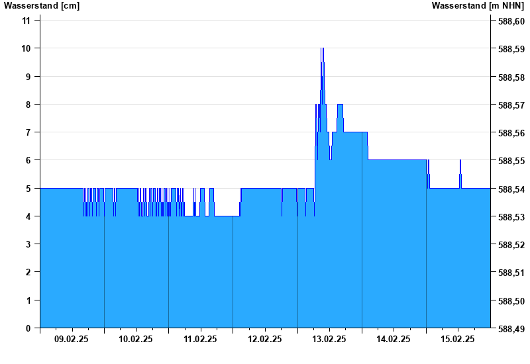
Task: Pick the 12.02.25 date label
Action: click(x=265, y=339)
